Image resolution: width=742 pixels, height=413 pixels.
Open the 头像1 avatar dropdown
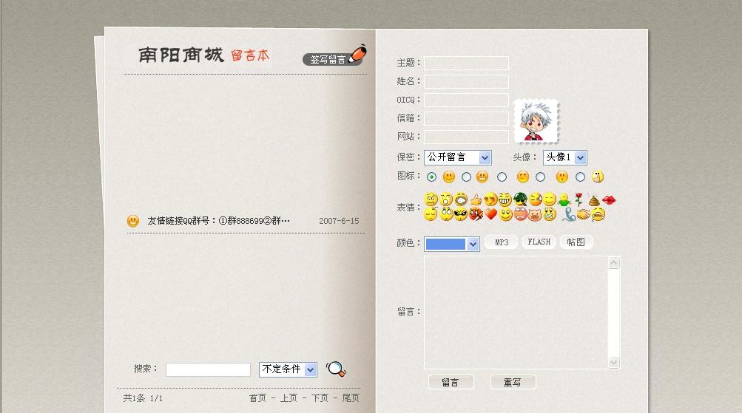565,157
